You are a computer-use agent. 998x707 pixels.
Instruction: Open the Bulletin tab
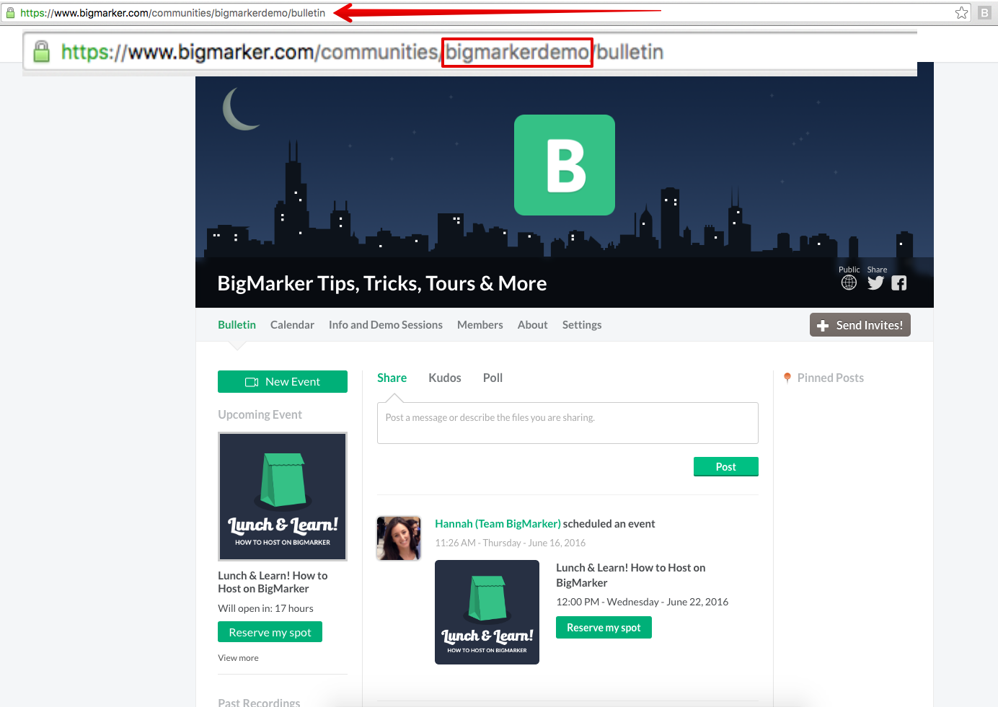coord(237,325)
